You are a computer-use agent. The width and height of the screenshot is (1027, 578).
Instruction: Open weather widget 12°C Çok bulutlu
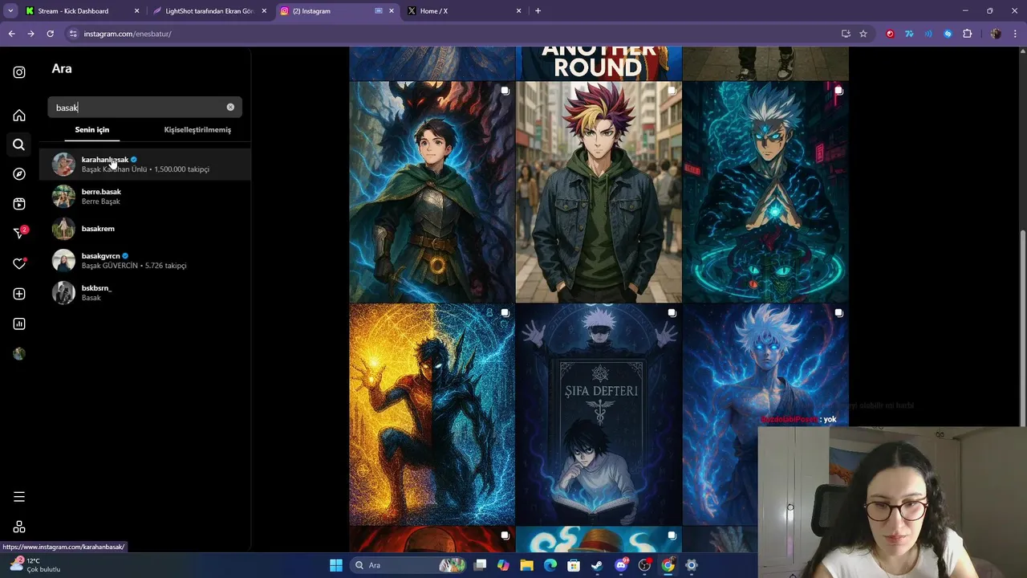tap(35, 564)
